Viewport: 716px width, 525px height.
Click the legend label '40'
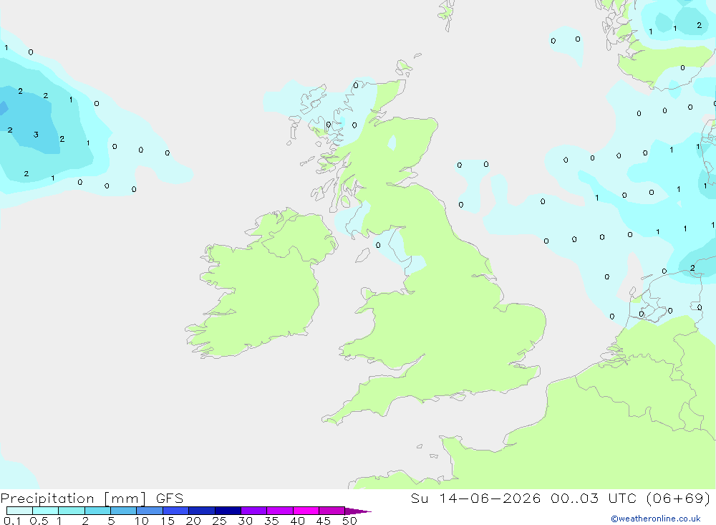click(297, 521)
